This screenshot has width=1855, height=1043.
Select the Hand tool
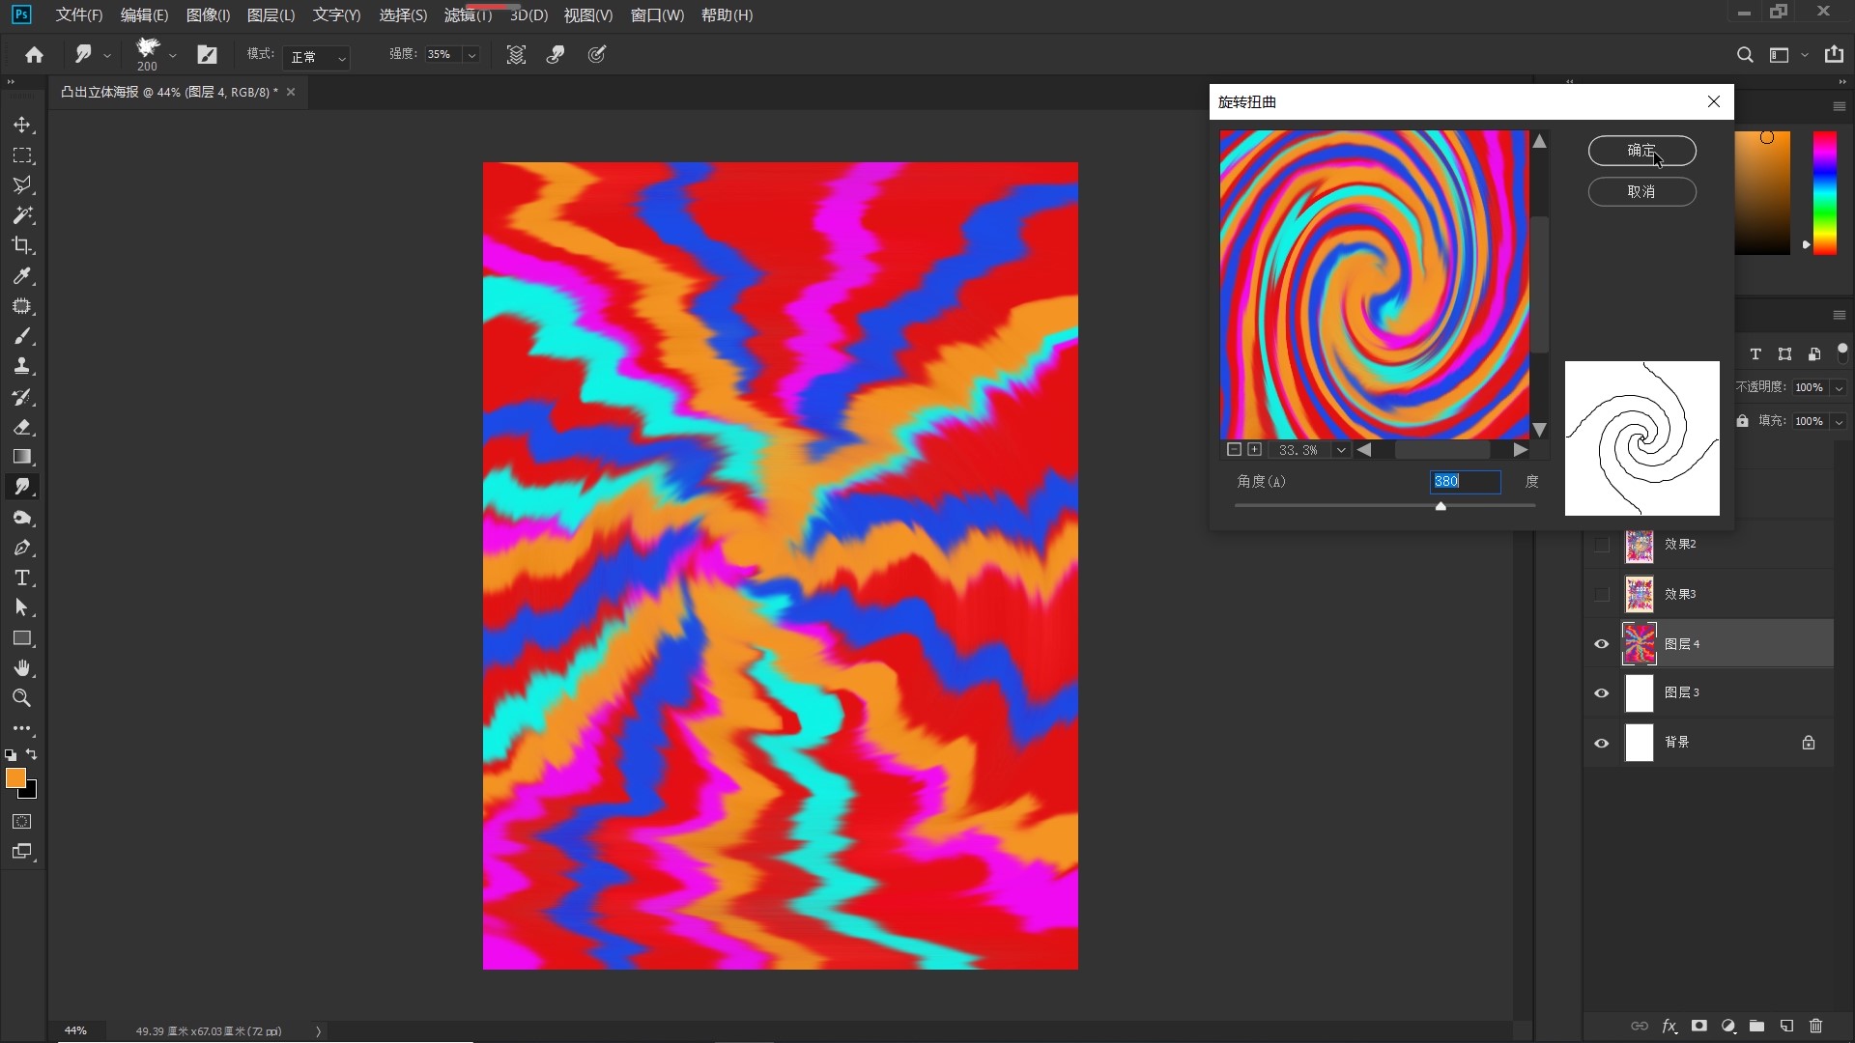[x=22, y=668]
